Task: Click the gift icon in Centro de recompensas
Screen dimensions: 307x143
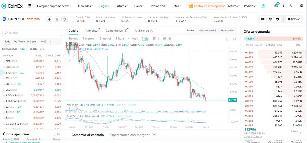Action: click(191, 6)
